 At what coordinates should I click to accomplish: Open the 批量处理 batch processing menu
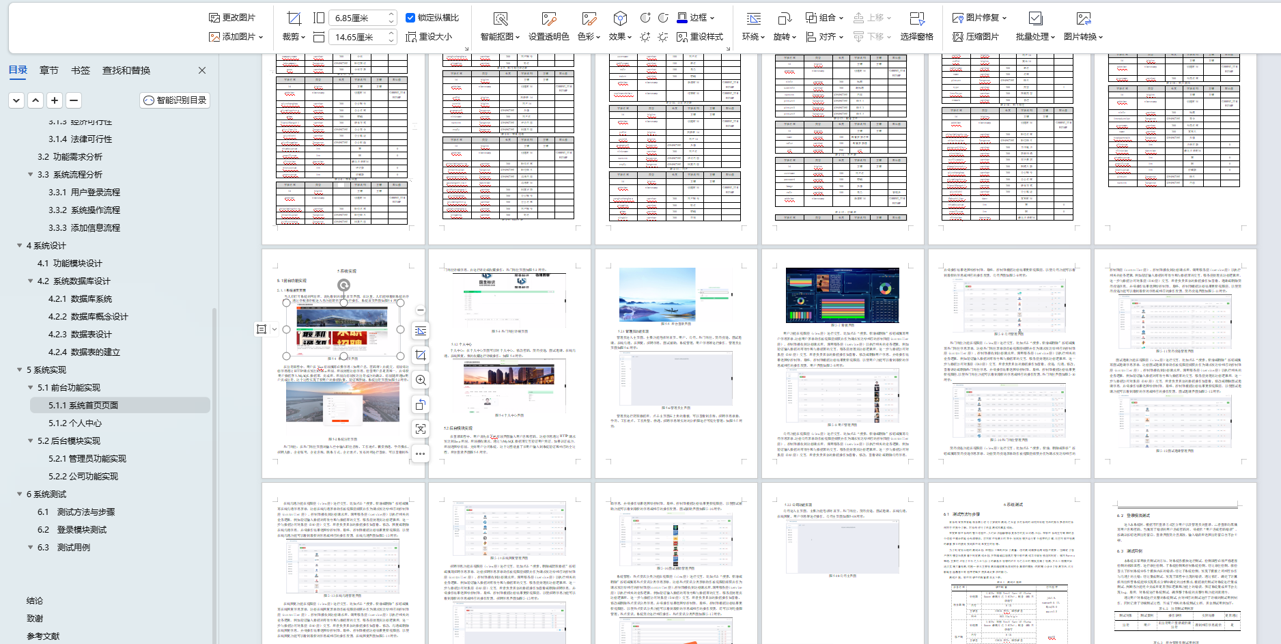coord(1035,37)
